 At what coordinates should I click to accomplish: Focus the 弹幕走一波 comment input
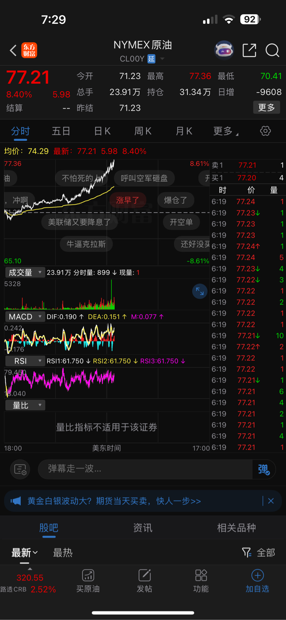pos(145,469)
